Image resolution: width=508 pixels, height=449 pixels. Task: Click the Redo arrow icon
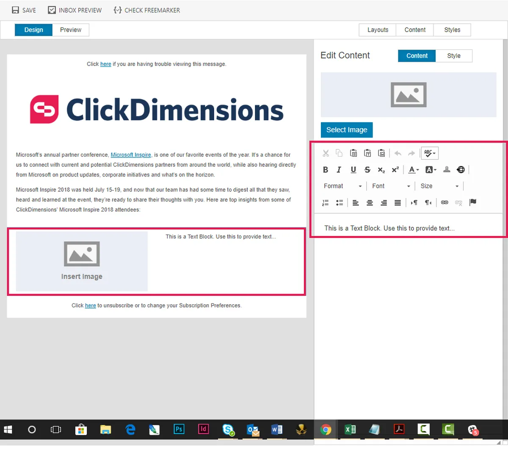tap(411, 153)
